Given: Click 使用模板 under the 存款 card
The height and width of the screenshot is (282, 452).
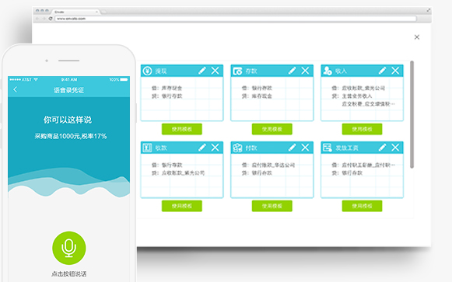Looking at the screenshot, I should tap(272, 129).
